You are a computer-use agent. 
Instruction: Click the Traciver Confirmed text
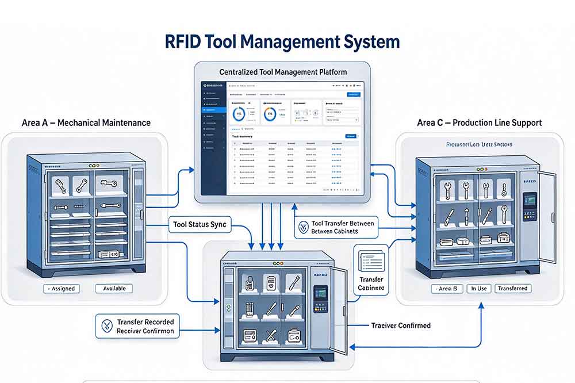click(x=401, y=325)
